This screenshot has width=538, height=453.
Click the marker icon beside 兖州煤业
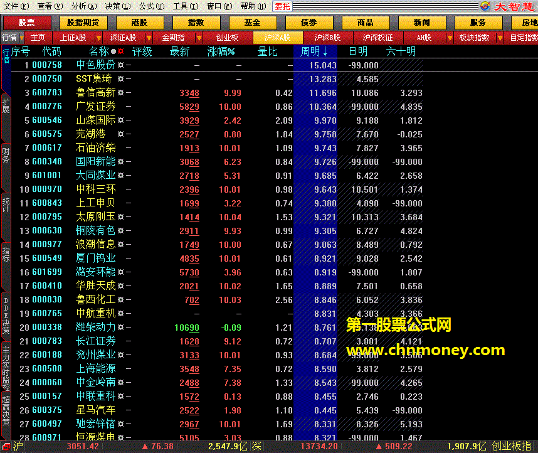(120, 354)
